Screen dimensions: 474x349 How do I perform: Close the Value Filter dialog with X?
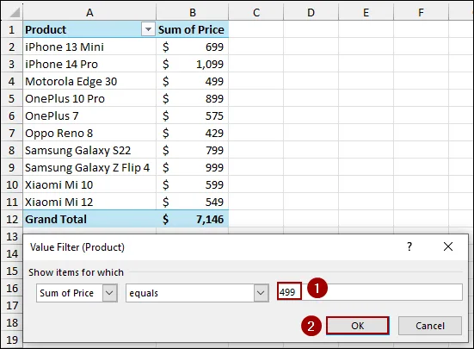448,246
